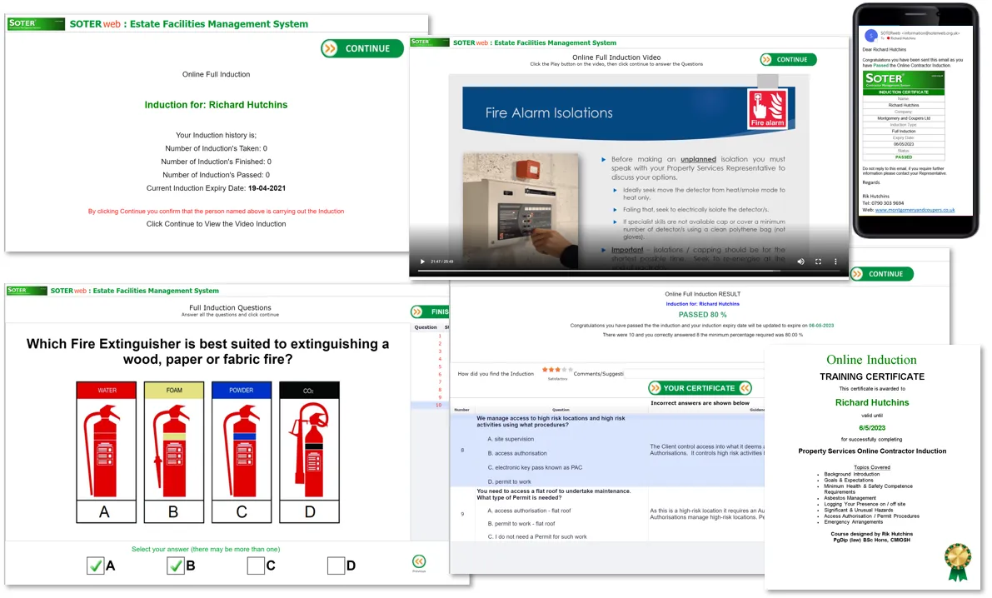
Task: Click the Fire alarm icon on the slide
Action: (x=767, y=109)
